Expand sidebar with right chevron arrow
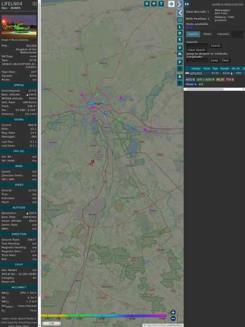 point(180,4)
